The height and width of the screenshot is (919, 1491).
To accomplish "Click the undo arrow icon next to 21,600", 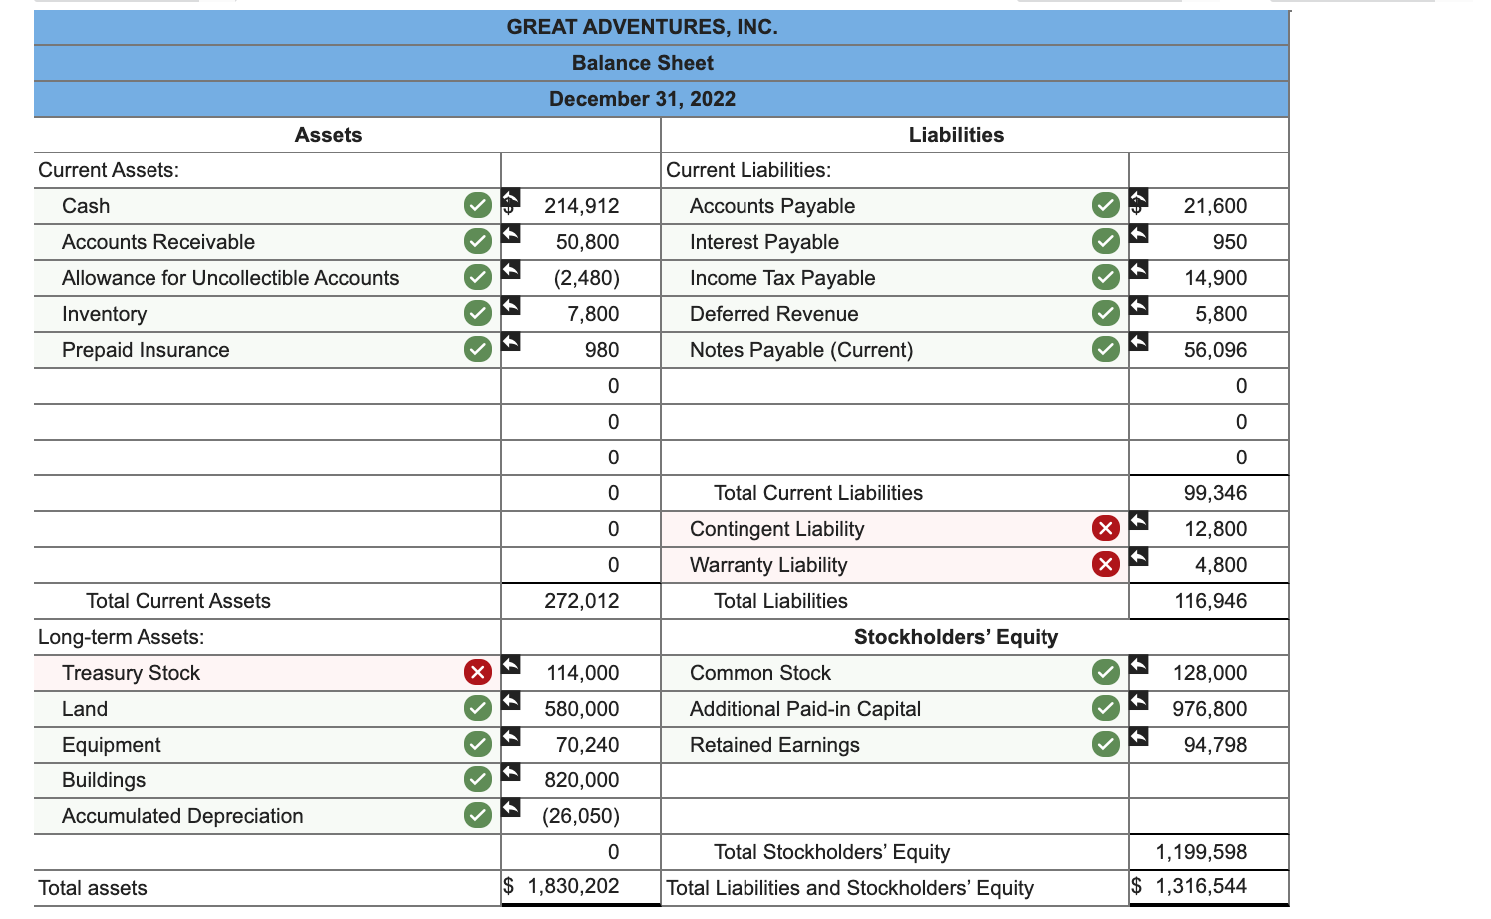I will tap(1139, 197).
